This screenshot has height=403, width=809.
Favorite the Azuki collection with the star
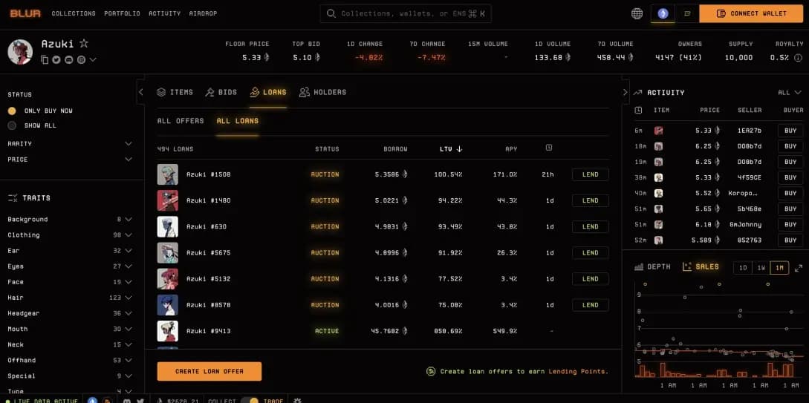tap(84, 43)
